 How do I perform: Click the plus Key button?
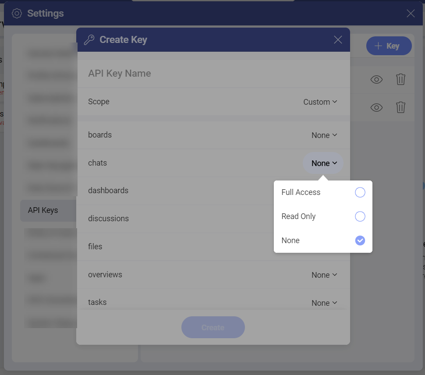tap(389, 46)
